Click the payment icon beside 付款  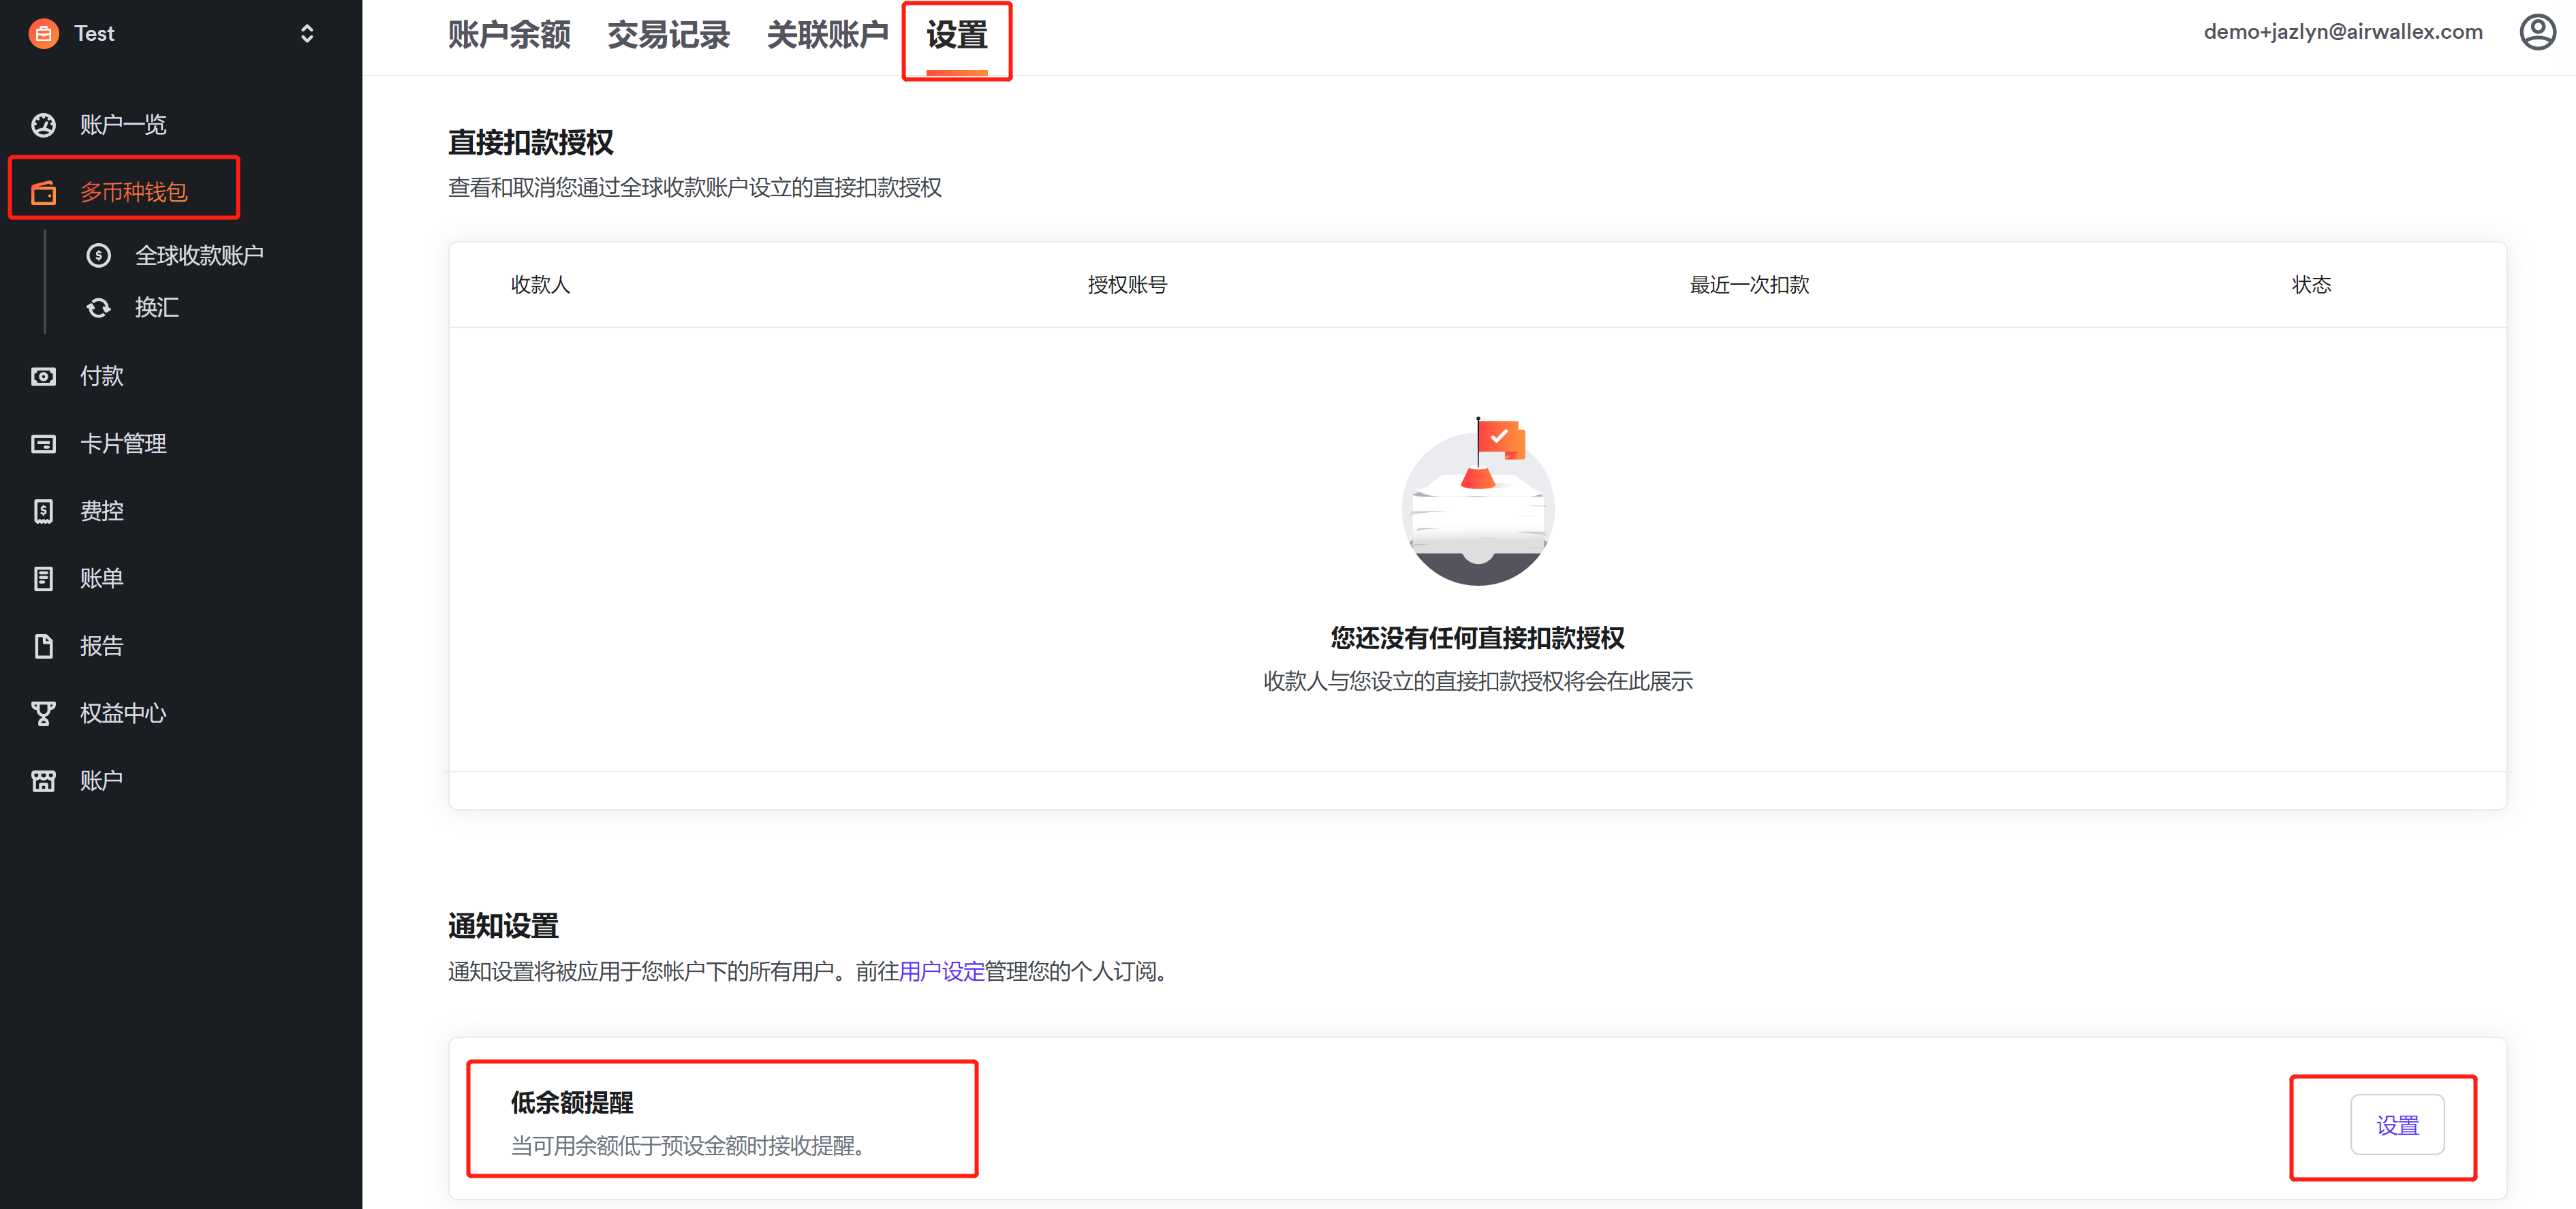(x=43, y=377)
